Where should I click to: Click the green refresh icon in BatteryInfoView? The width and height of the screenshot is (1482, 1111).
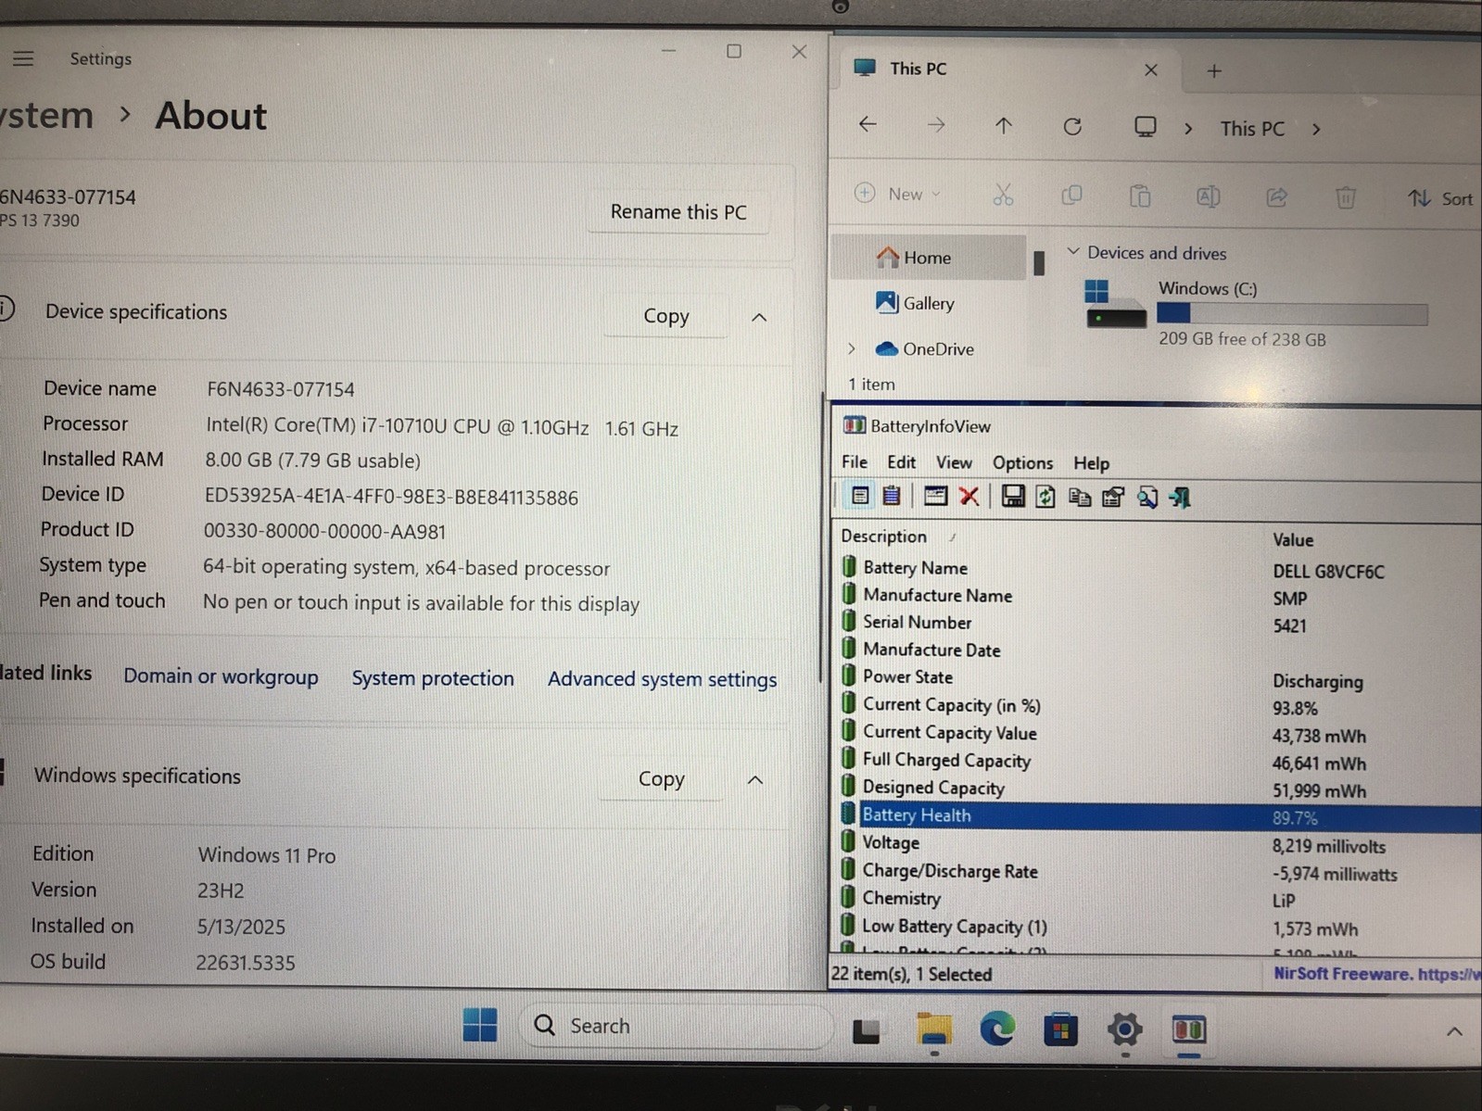tap(1045, 497)
